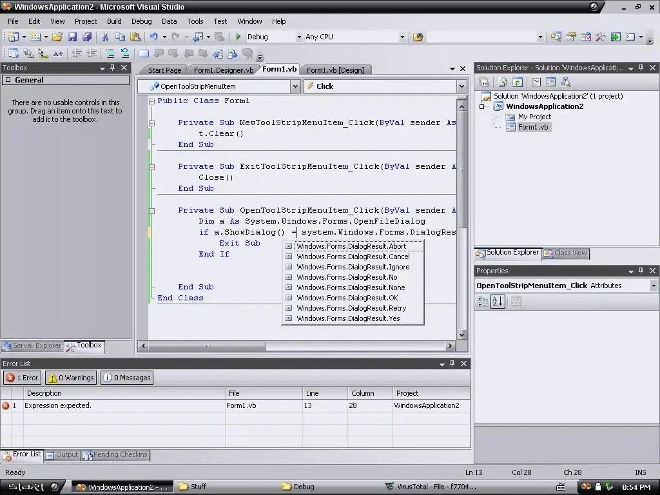Click the New Project toolbar icon
Image resolution: width=660 pixels, height=495 pixels.
tap(14, 37)
